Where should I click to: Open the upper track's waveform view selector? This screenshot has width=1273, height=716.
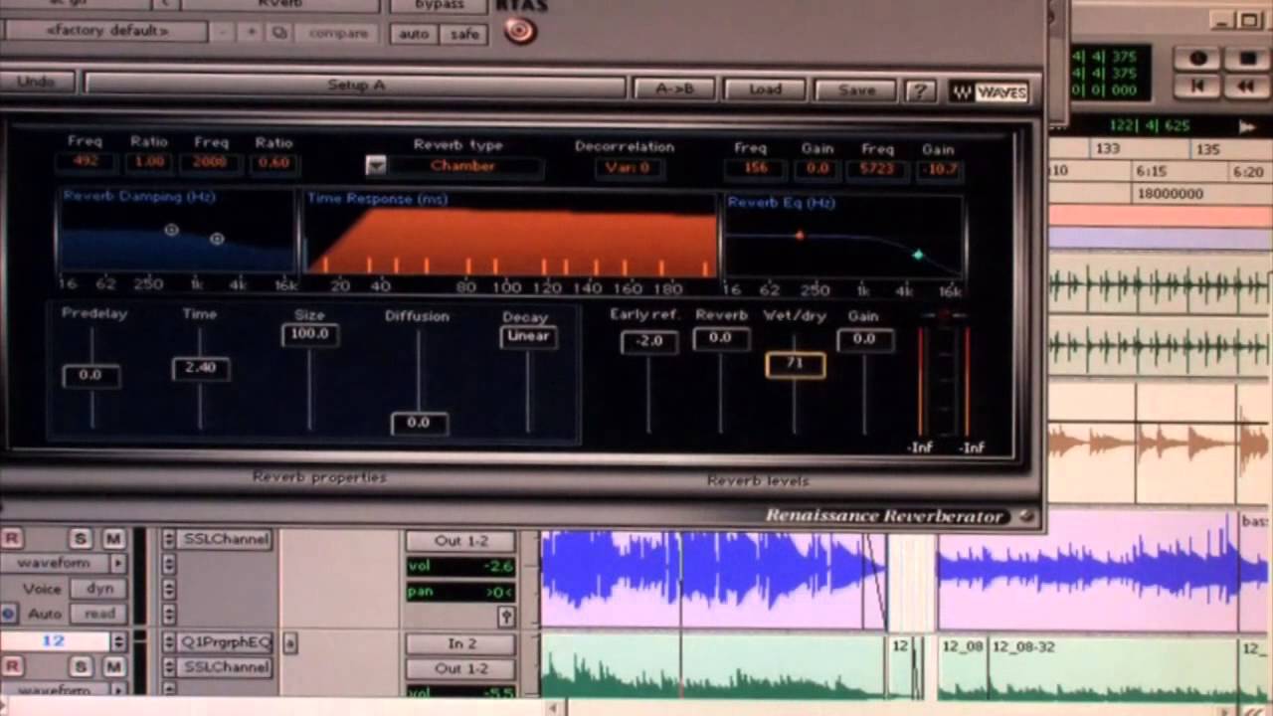(63, 564)
